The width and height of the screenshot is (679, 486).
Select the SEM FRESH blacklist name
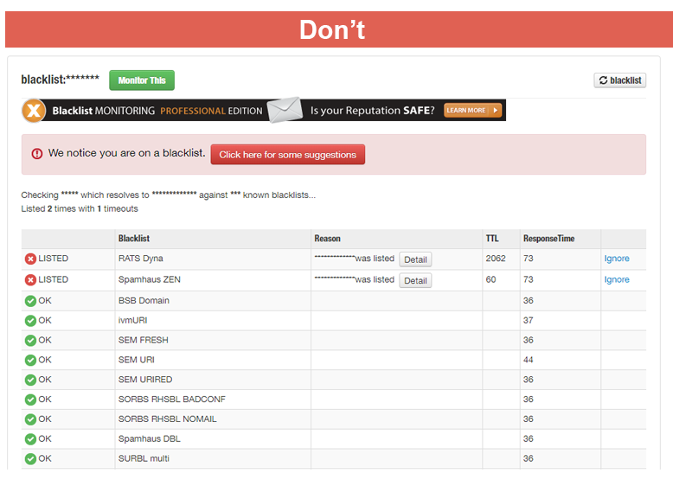point(144,340)
